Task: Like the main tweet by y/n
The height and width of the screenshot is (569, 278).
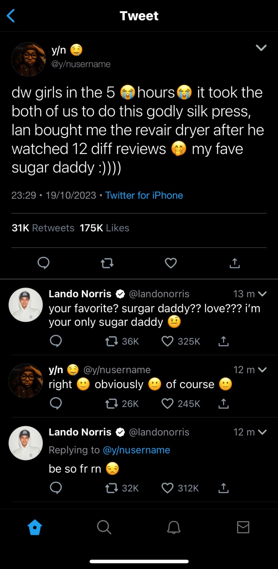Action: coord(171,263)
